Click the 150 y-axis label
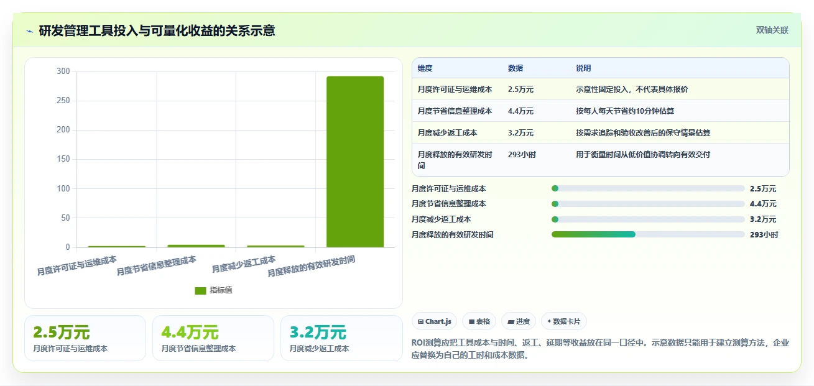Image resolution: width=814 pixels, height=386 pixels. tap(63, 159)
